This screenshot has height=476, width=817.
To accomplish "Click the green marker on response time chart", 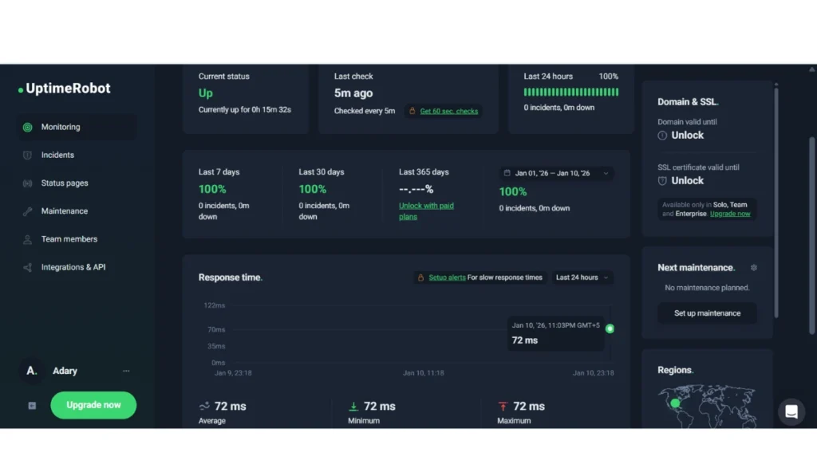I will click(610, 328).
